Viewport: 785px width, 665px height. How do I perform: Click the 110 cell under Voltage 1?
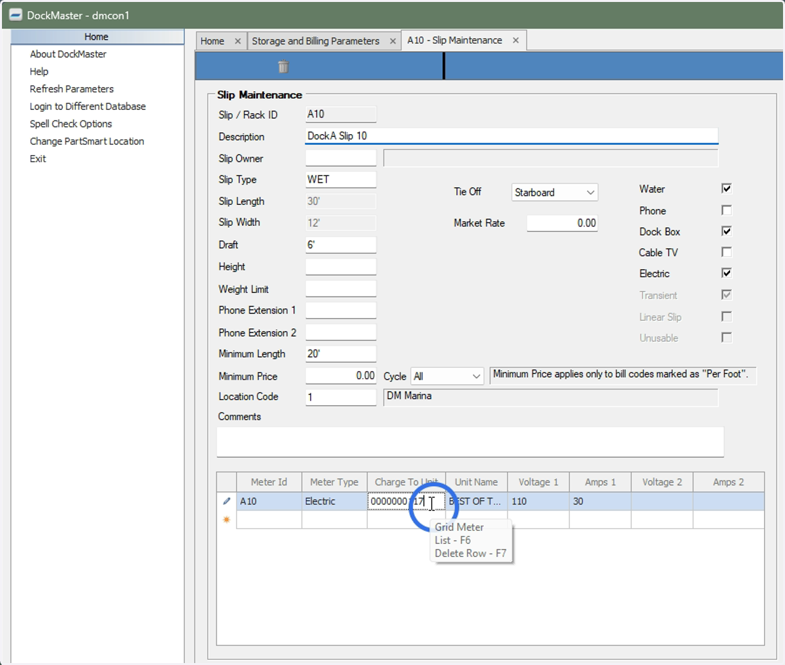[538, 501]
